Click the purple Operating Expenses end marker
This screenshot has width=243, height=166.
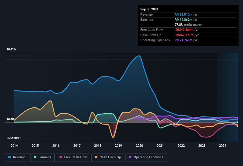click(238, 118)
